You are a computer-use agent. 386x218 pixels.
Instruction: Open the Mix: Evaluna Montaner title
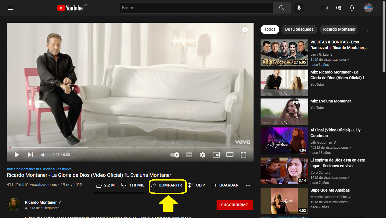[331, 101]
